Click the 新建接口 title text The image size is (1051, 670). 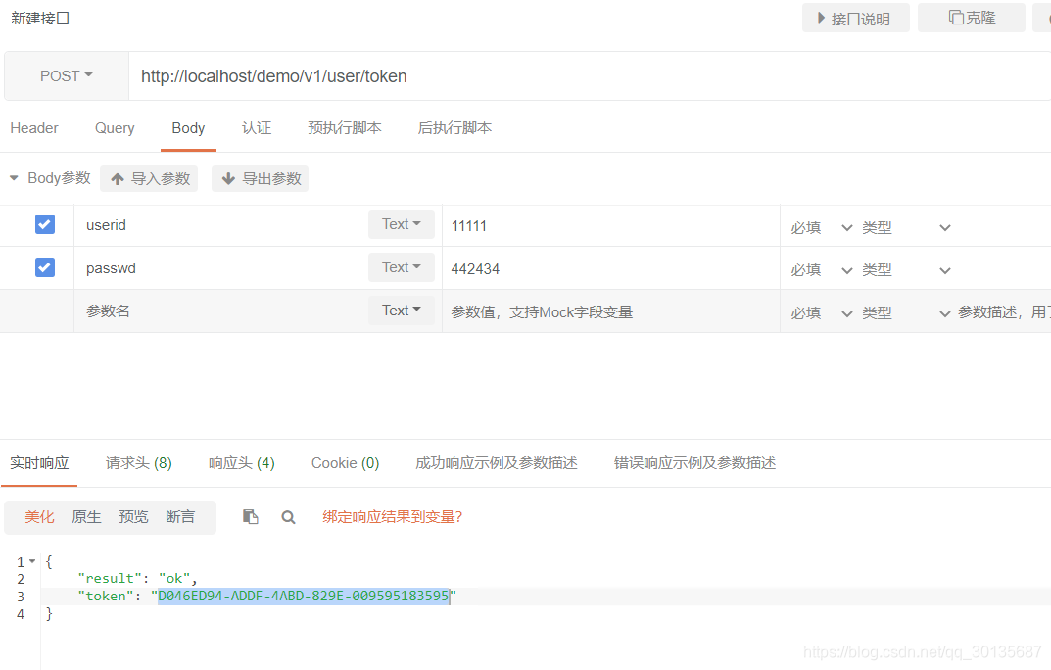point(40,18)
